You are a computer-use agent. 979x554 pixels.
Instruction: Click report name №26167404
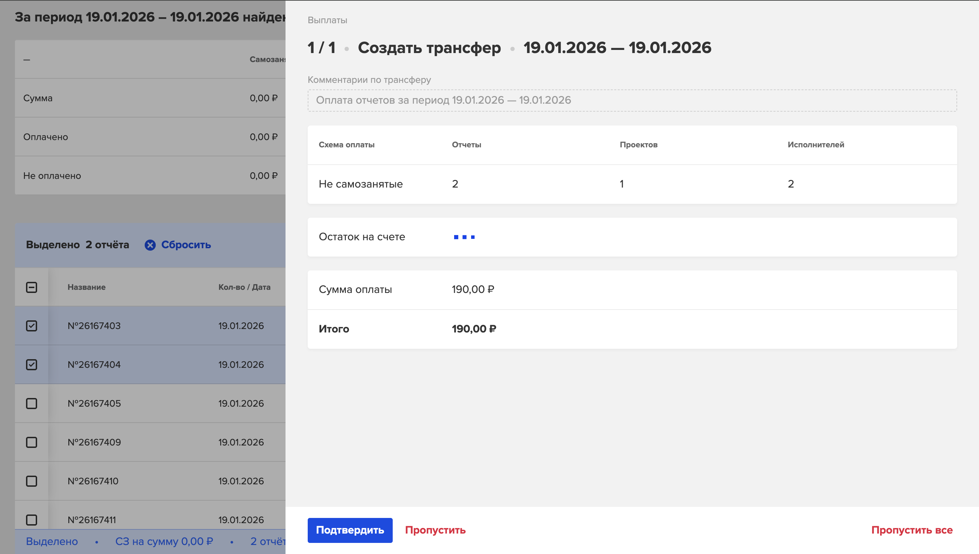94,365
